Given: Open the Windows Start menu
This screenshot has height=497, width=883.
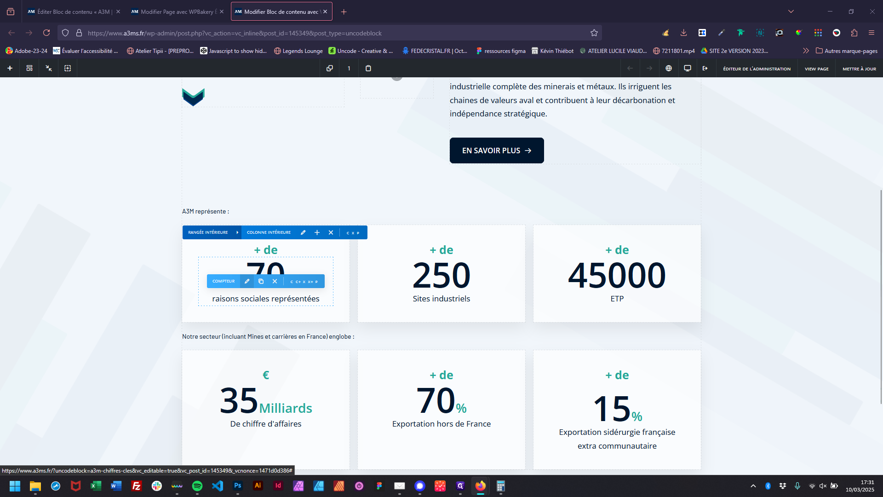Looking at the screenshot, I should pos(15,486).
